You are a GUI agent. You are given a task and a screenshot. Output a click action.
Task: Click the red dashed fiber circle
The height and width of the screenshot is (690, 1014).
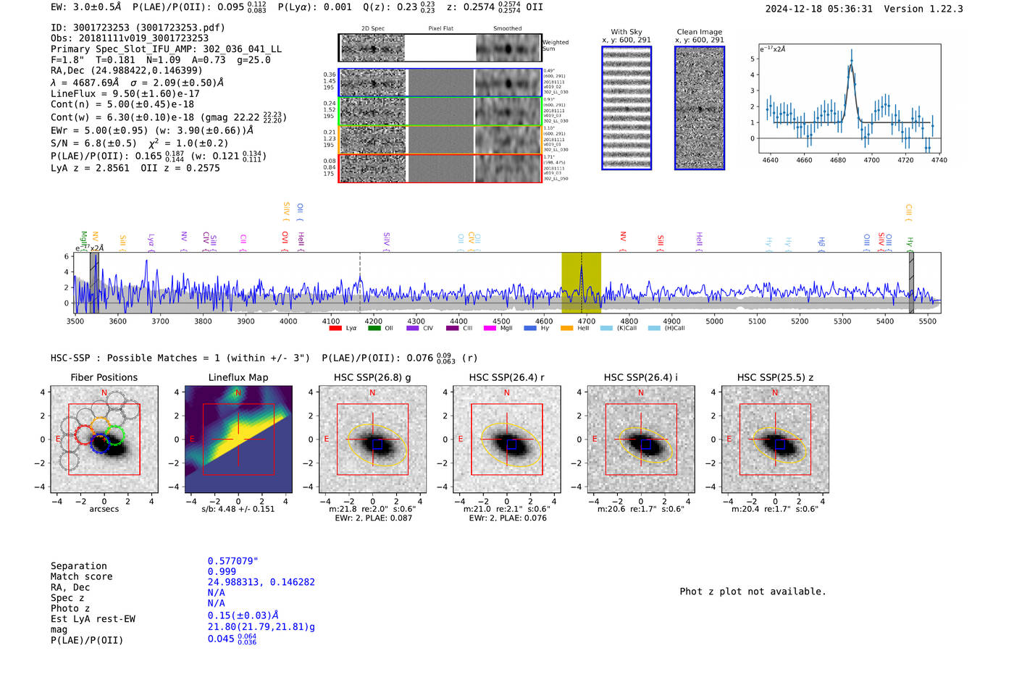click(84, 435)
